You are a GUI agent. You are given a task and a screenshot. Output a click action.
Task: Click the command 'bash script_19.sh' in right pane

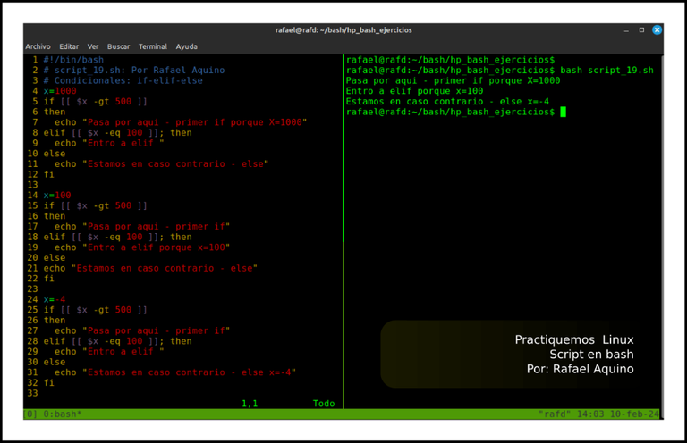coord(606,70)
